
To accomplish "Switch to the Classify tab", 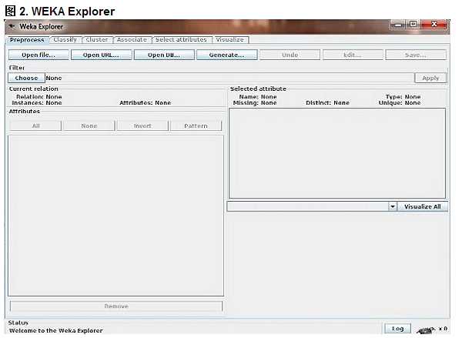I will (65, 39).
